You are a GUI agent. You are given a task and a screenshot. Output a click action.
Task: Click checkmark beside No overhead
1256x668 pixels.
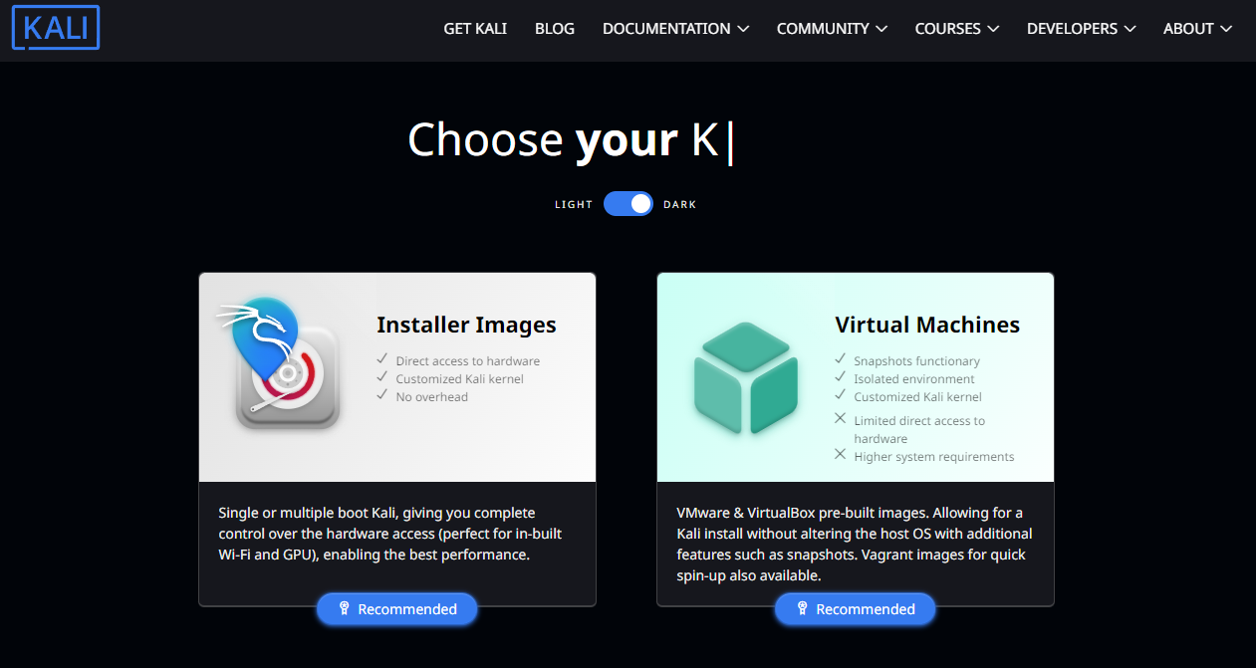coord(381,395)
